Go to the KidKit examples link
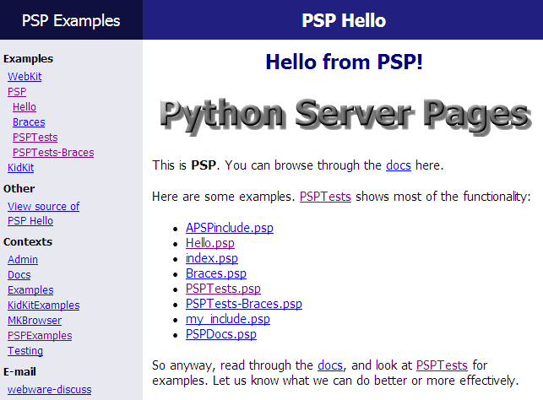The image size is (543, 400). coord(20,167)
